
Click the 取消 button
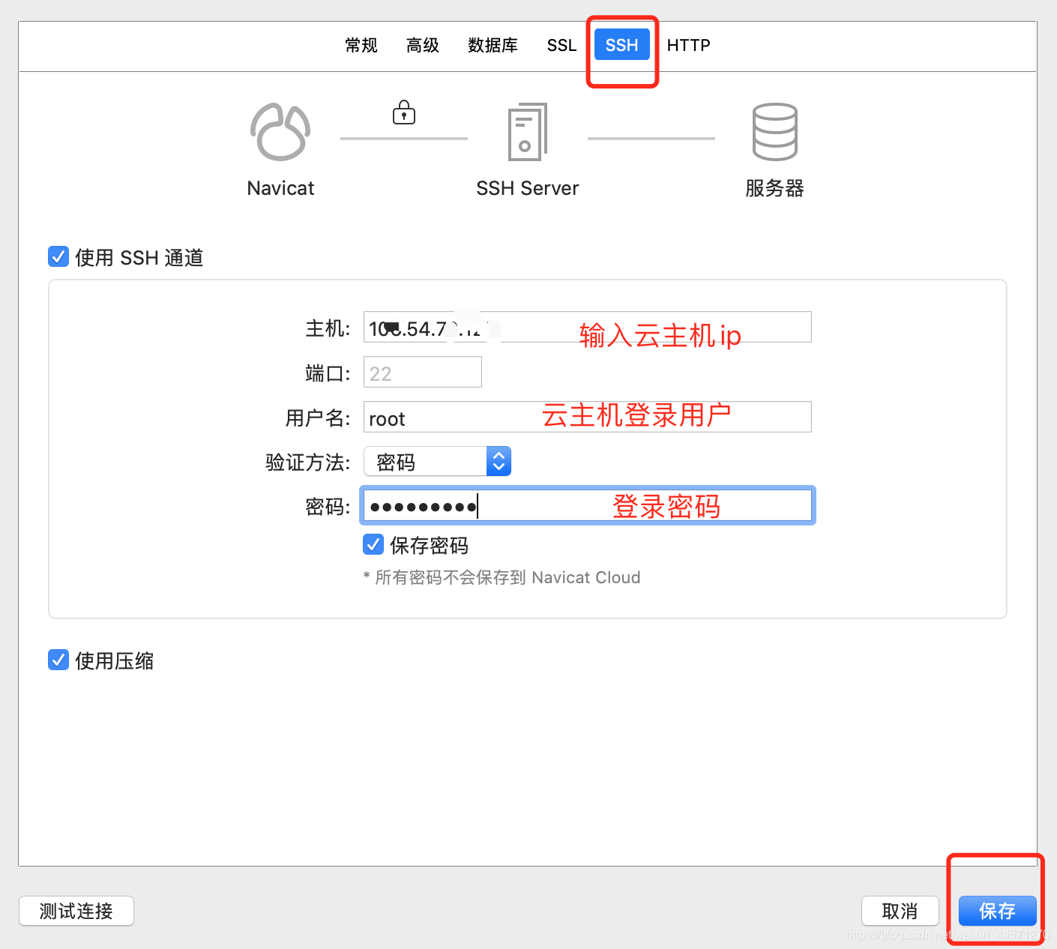pyautogui.click(x=900, y=911)
